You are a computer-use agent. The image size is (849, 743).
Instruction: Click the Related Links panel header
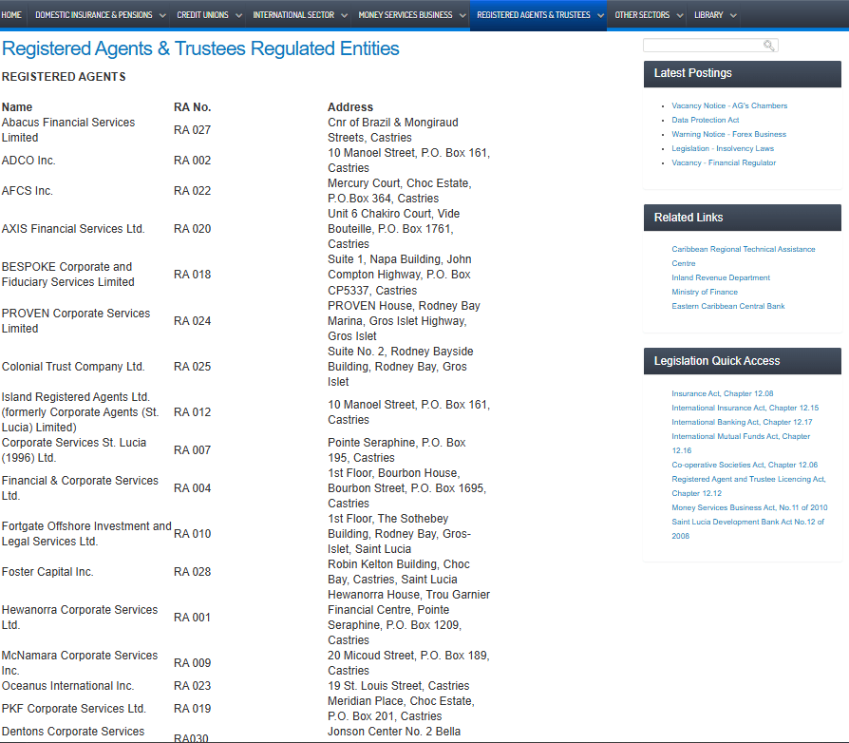click(x=743, y=218)
